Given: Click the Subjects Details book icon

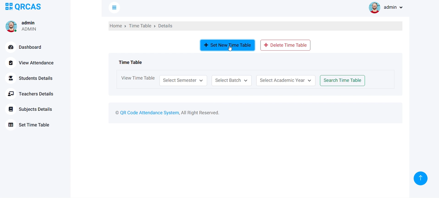Looking at the screenshot, I should point(11,109).
